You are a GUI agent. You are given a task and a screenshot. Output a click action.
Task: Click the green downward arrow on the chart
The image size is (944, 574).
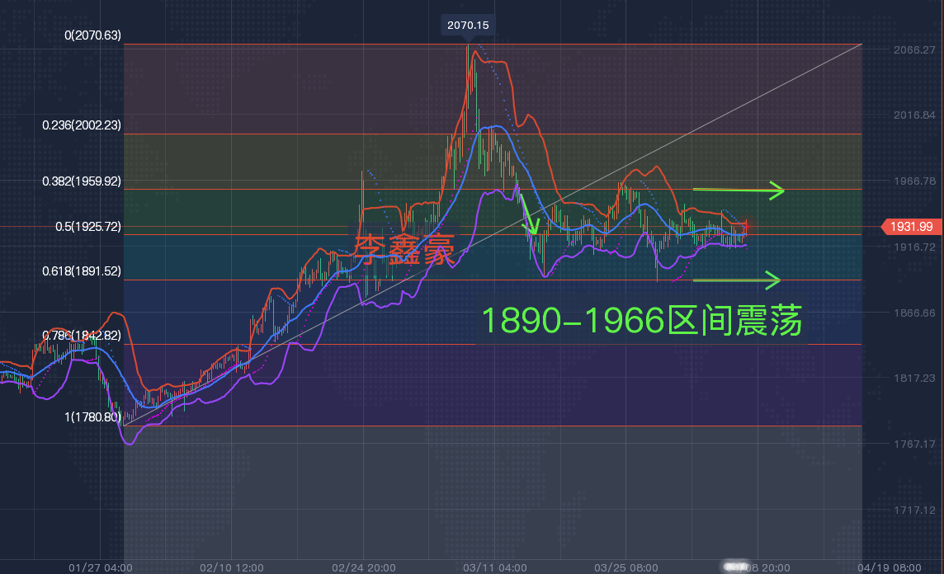(x=528, y=216)
